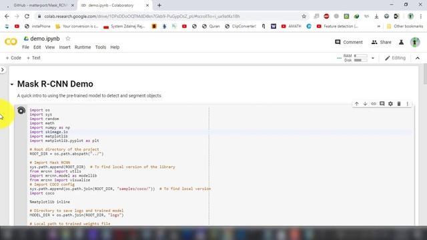Close the demo.ipynb browser tab
This screenshot has width=427, height=240.
click(x=147, y=5)
